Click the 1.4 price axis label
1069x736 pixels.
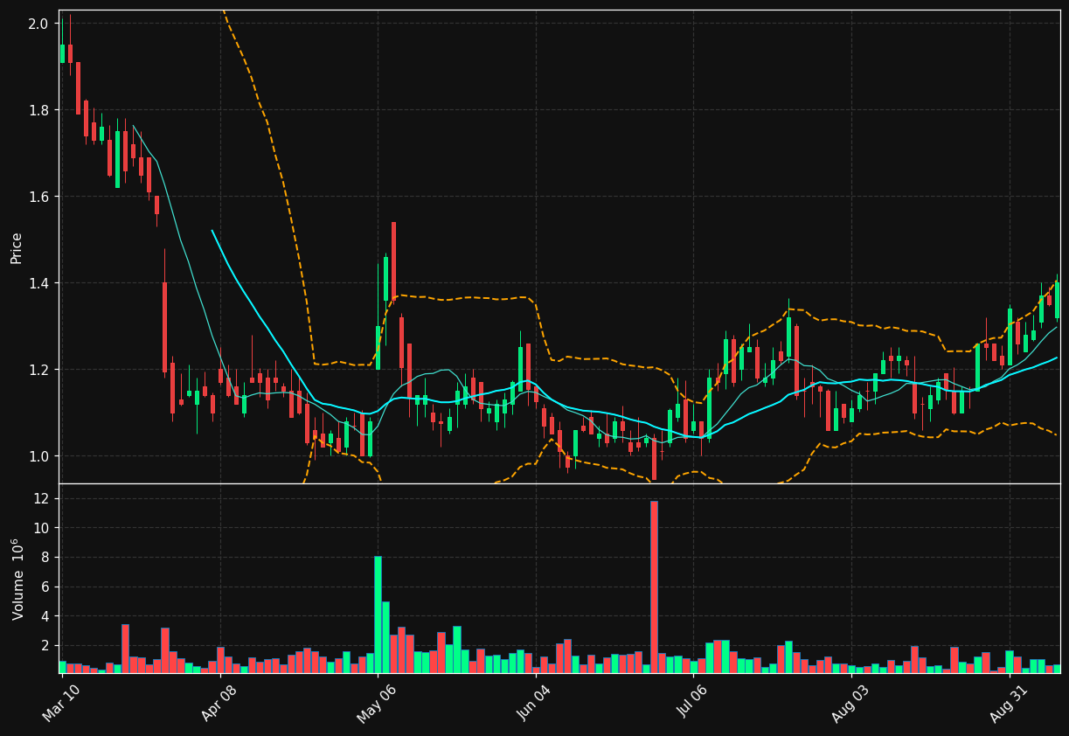click(x=38, y=283)
